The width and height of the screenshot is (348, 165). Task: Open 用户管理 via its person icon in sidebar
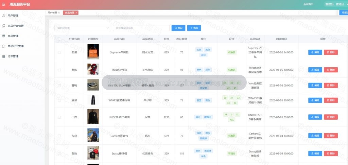point(3,16)
